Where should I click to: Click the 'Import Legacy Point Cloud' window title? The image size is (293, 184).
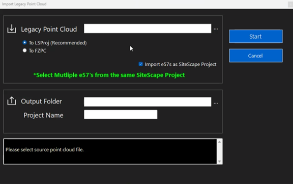(x=24, y=4)
